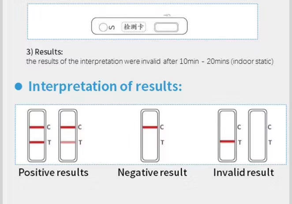Screen dimensions: 292x204
Task: Click the S letter beside the sample well
Action: [x=112, y=27]
